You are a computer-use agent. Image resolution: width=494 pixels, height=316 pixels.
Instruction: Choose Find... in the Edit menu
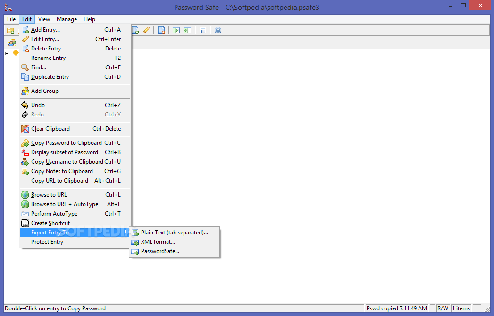click(75, 67)
